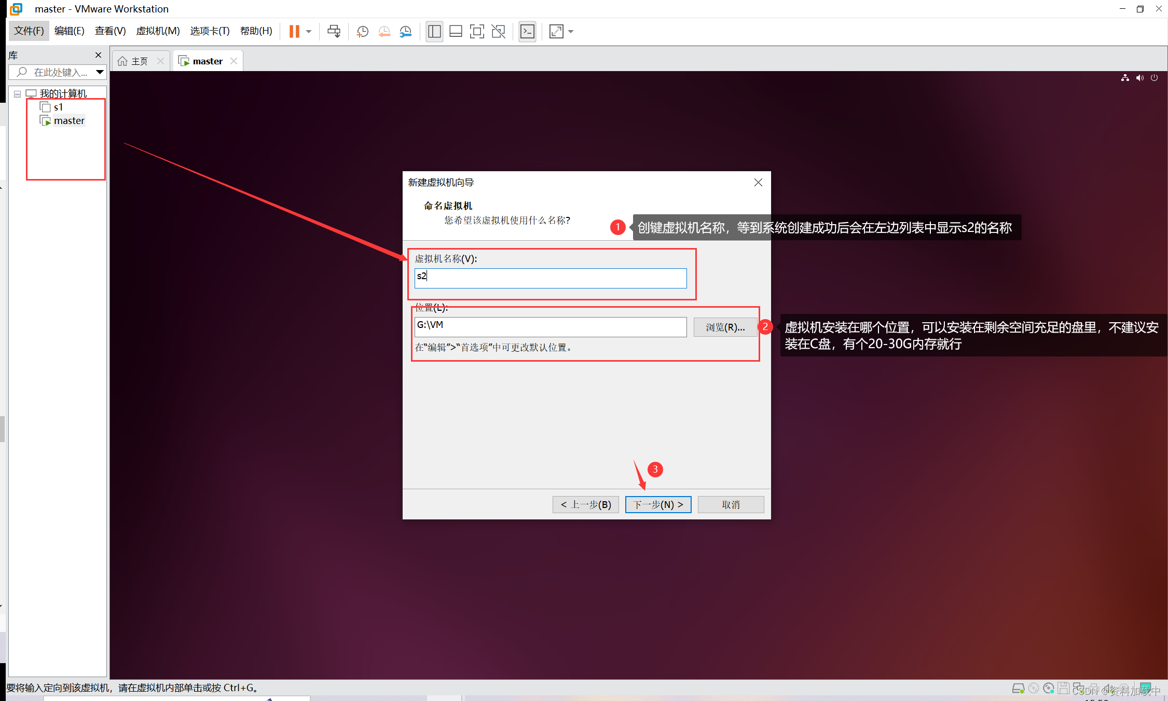Click the floppy drive status bar icon
1168x701 pixels.
[1064, 689]
